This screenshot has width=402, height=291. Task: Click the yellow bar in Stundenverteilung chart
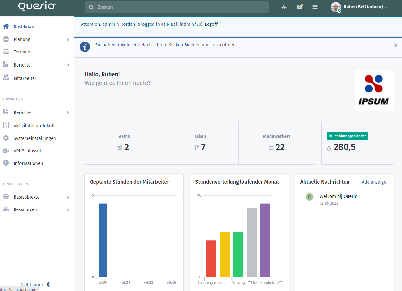click(x=225, y=255)
